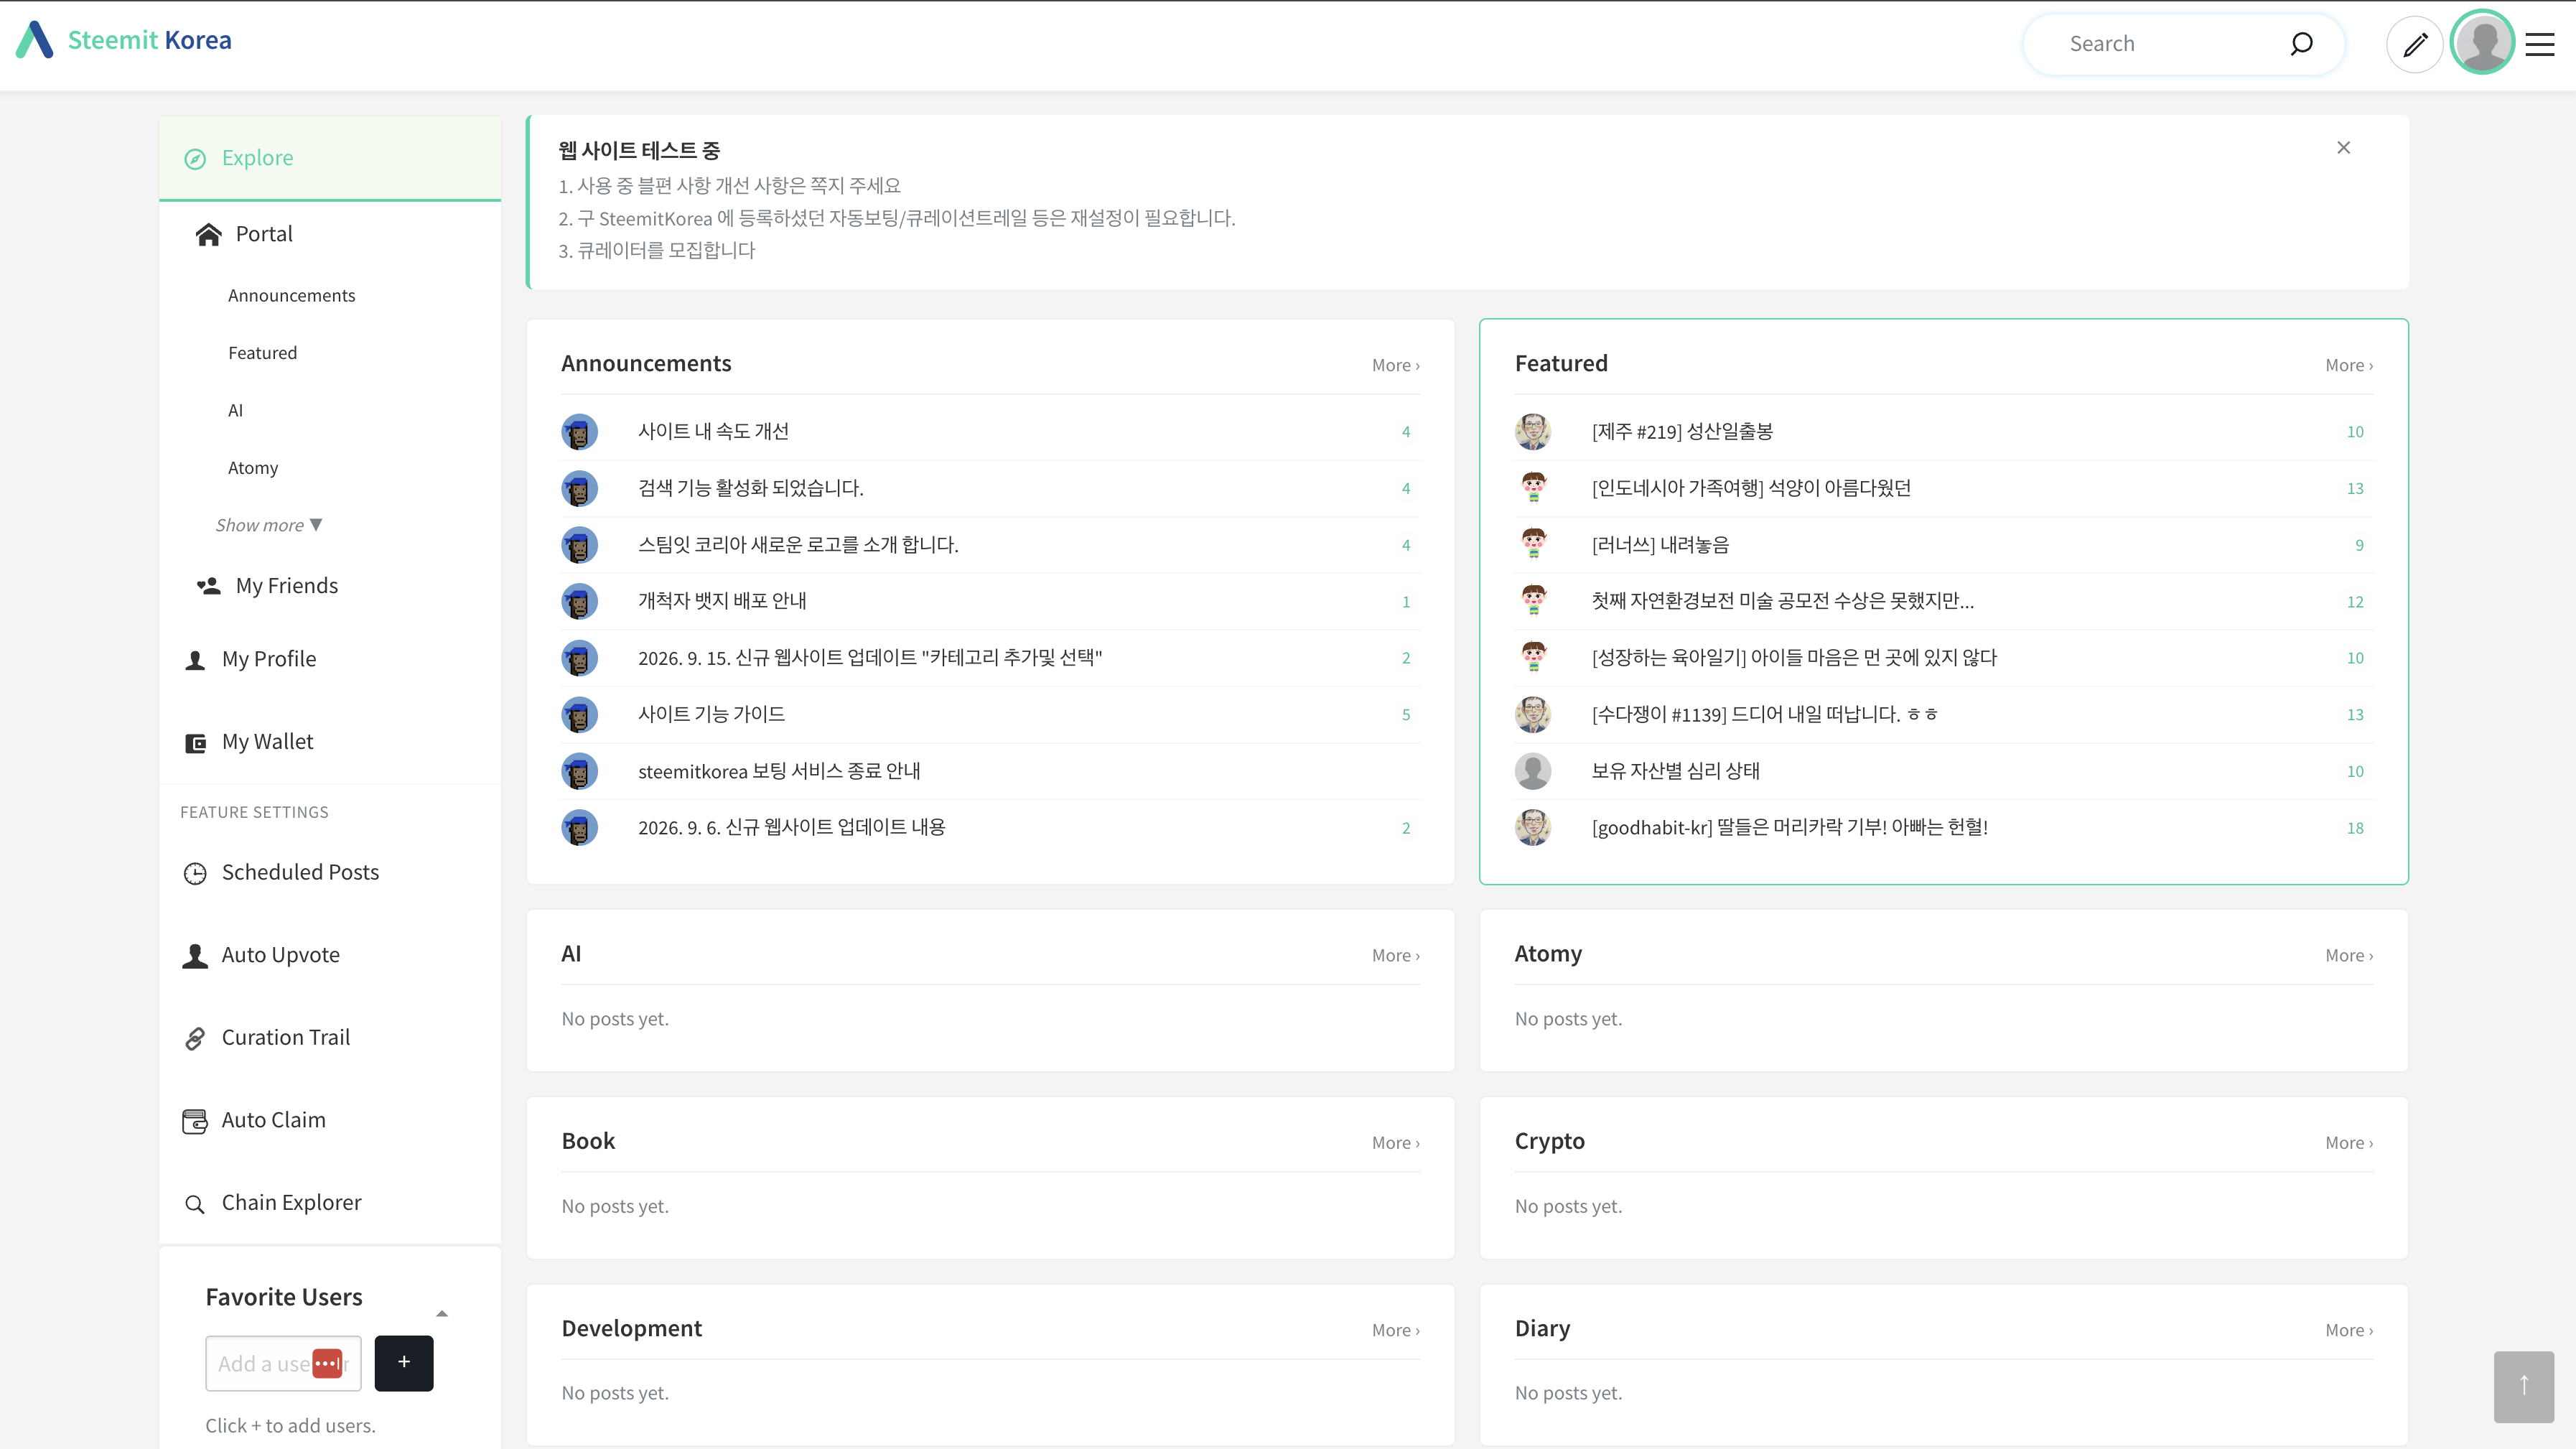
Task: Click the Auto Claim wallet icon
Action: [x=195, y=1121]
